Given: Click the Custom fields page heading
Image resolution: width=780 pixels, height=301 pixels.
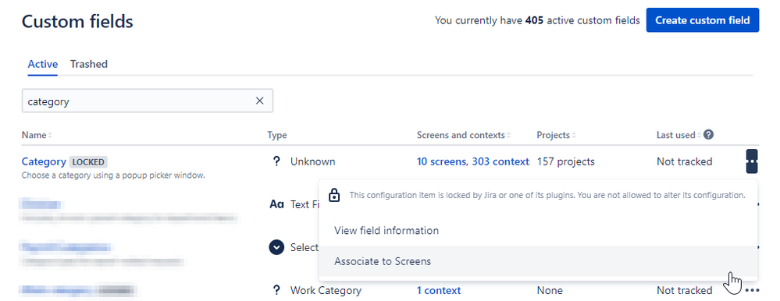Looking at the screenshot, I should (77, 21).
